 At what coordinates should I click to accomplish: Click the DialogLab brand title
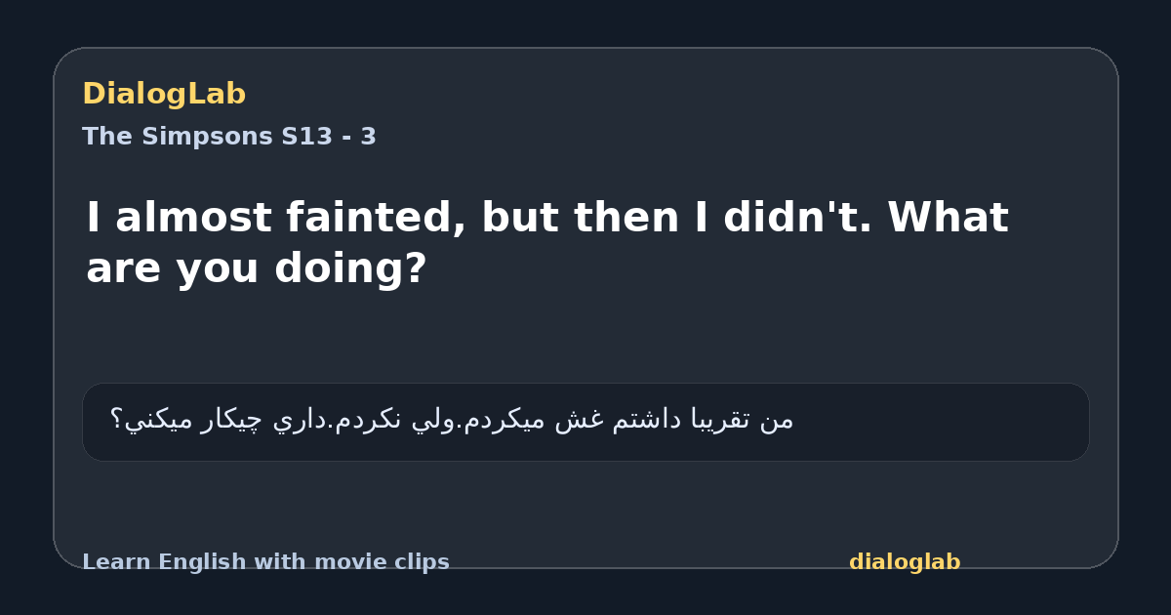coord(164,94)
